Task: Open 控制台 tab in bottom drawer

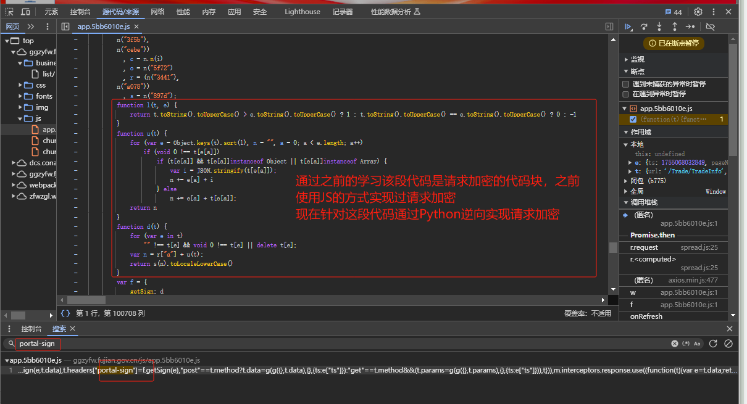Action: (31, 329)
